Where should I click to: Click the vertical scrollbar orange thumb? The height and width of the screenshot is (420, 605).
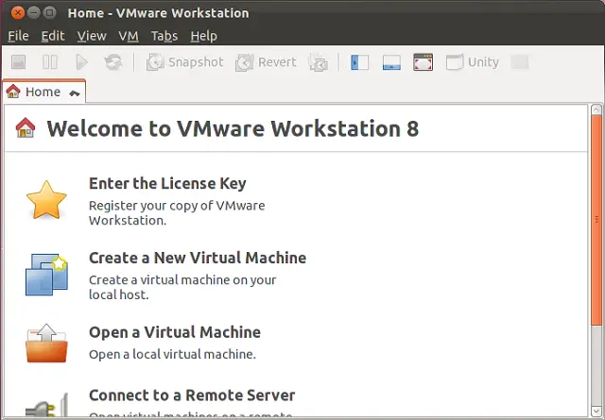click(596, 220)
